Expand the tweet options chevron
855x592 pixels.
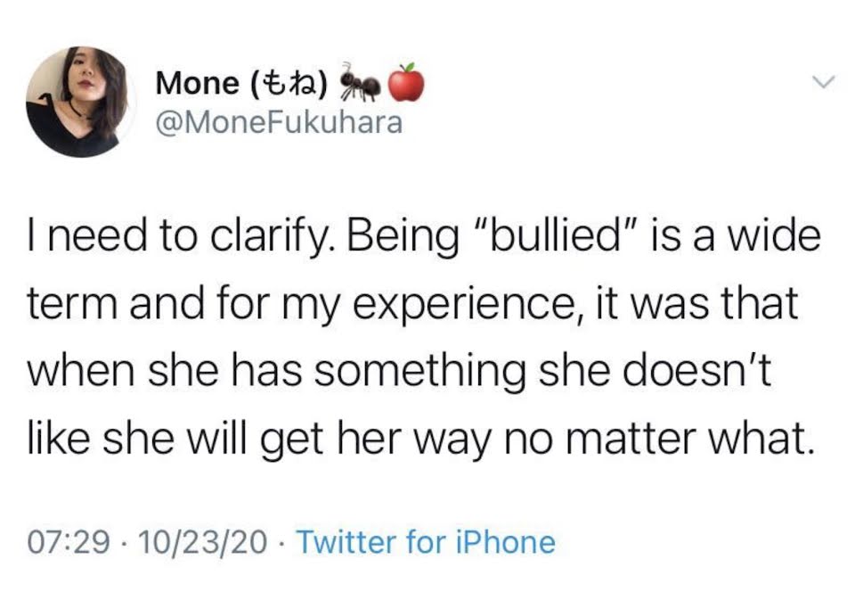tap(823, 83)
